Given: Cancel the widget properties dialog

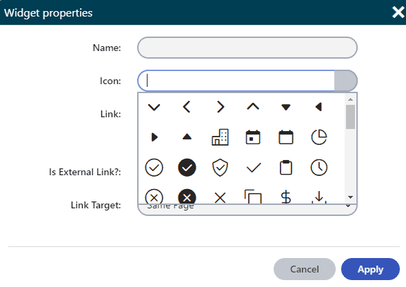Looking at the screenshot, I should 305,269.
